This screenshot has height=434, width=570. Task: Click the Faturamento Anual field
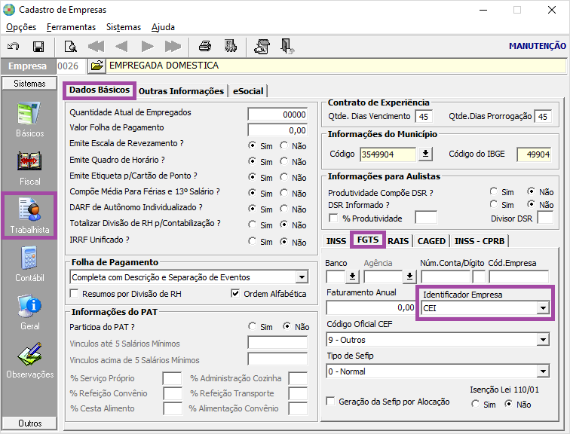point(370,308)
